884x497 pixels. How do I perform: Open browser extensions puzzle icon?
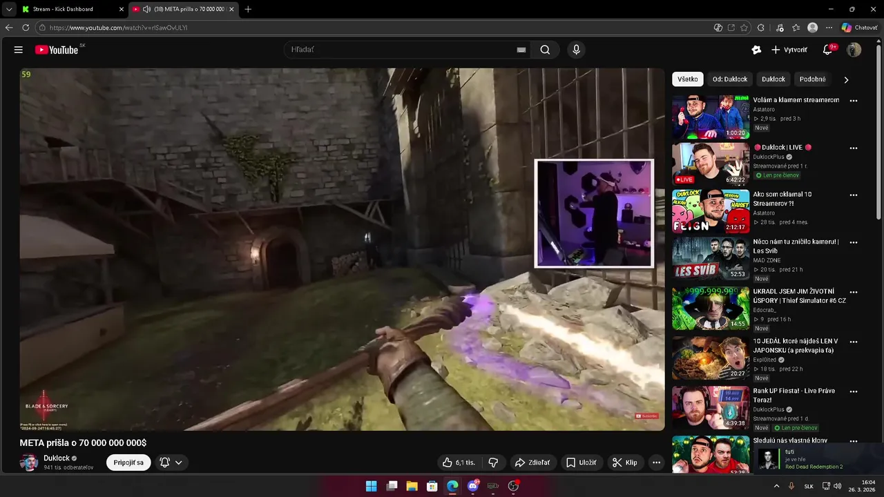[x=761, y=28]
